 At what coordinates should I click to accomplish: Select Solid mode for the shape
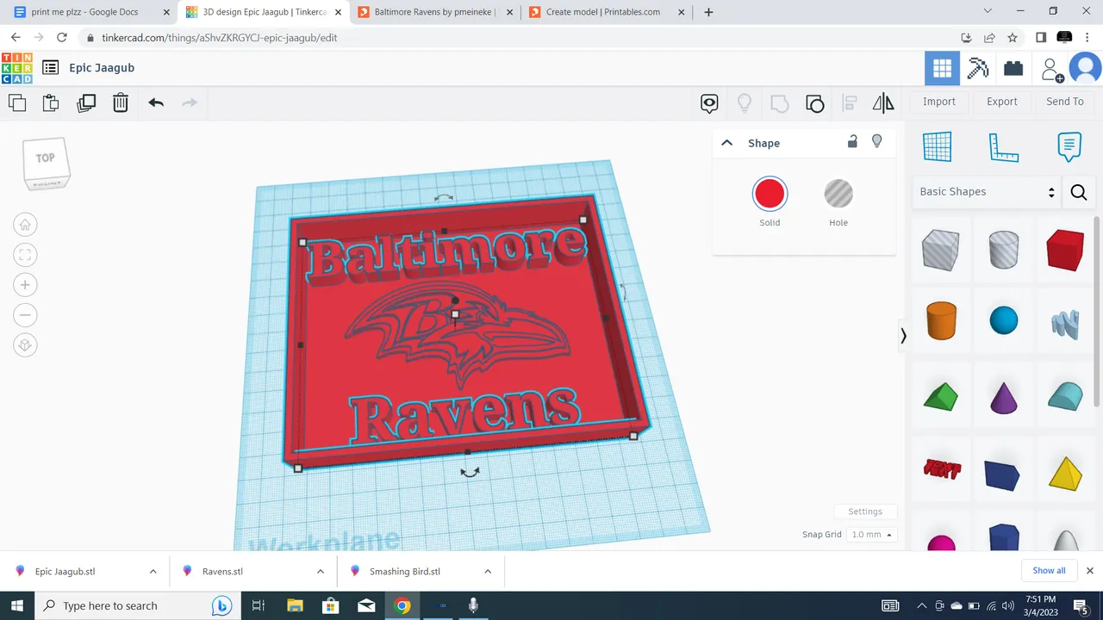(x=770, y=193)
